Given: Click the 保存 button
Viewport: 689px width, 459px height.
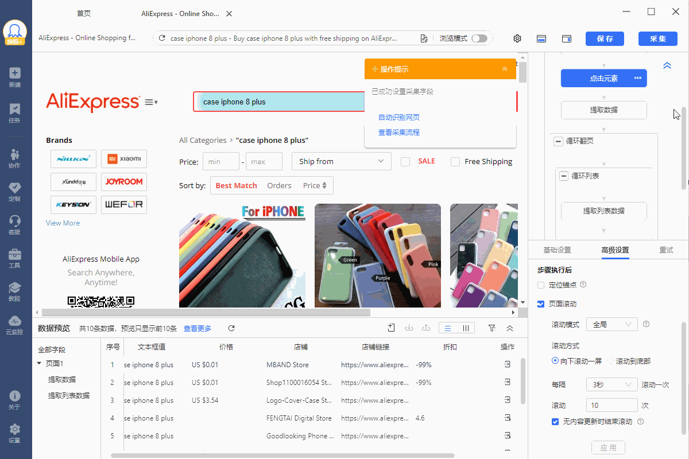Looking at the screenshot, I should [x=605, y=38].
